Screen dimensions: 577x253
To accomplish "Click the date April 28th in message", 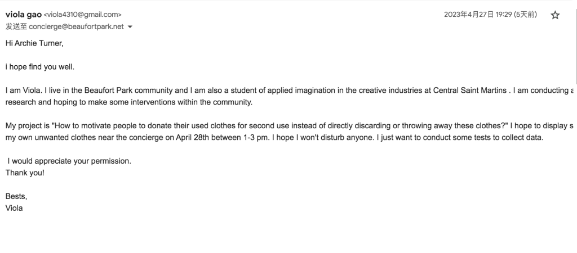I will coord(193,138).
